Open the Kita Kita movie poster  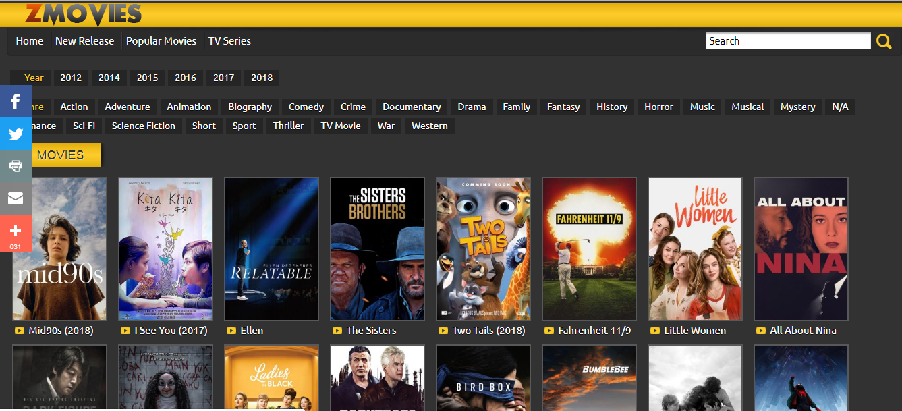[165, 249]
